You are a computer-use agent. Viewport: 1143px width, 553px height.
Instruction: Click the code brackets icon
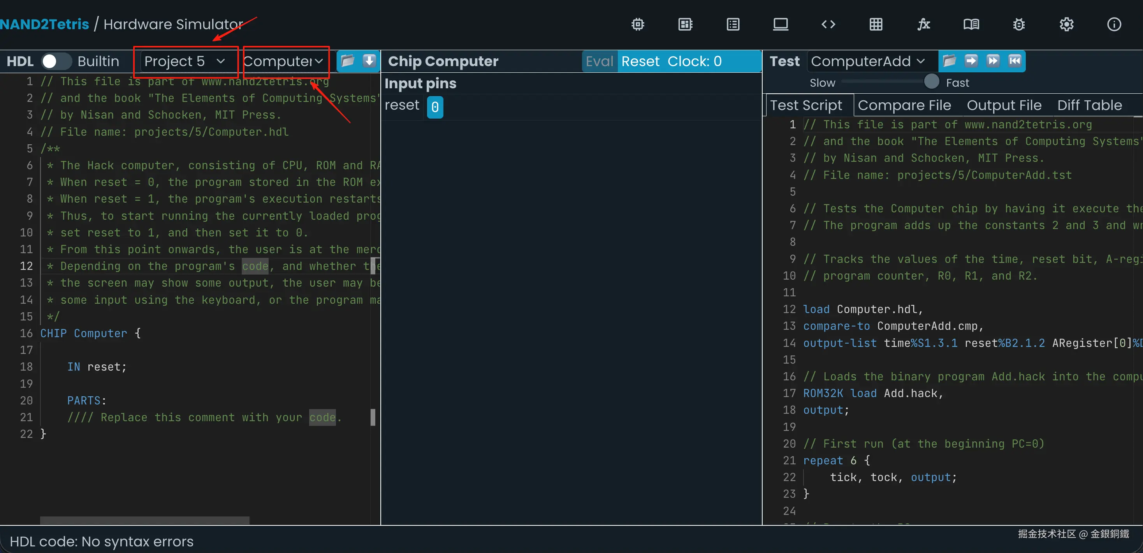click(828, 24)
